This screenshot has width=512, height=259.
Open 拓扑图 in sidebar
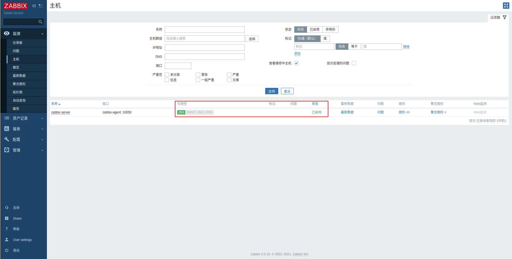pos(27,92)
